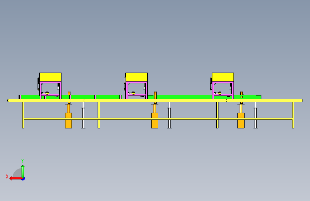The width and height of the screenshot is (310, 201).
Task: Select the leftmost orange cylinder base block
Action: coord(68,121)
